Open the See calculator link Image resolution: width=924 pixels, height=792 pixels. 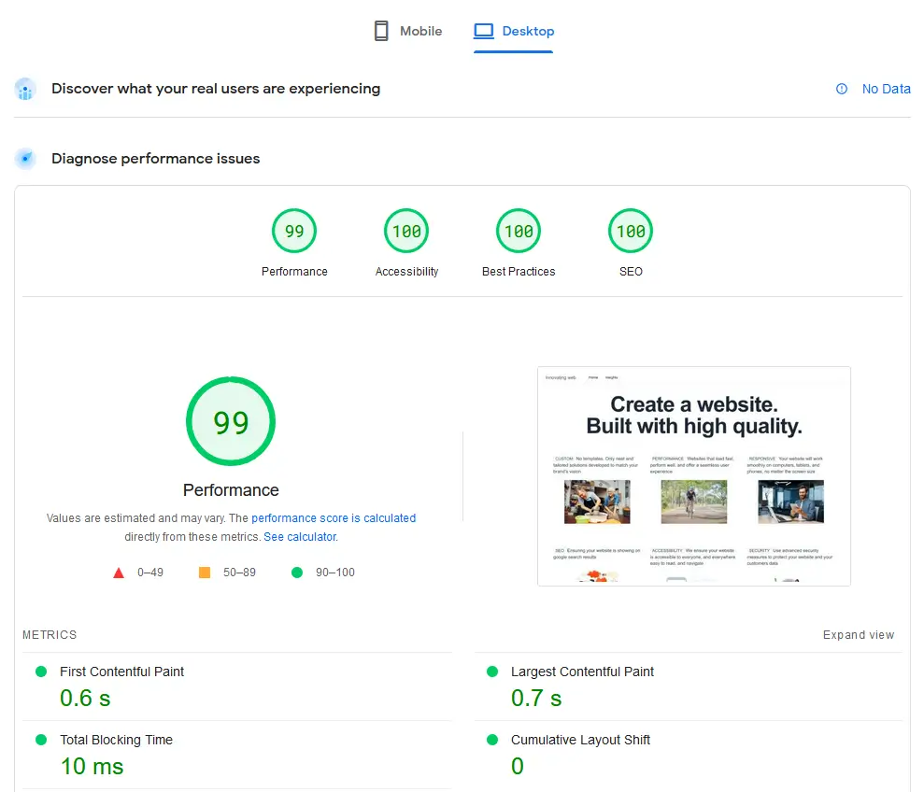(299, 536)
